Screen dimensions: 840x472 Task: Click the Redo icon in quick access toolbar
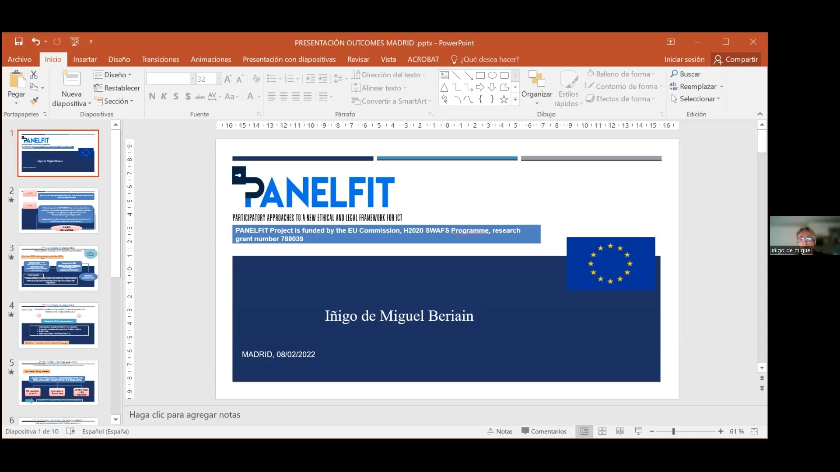coord(57,42)
